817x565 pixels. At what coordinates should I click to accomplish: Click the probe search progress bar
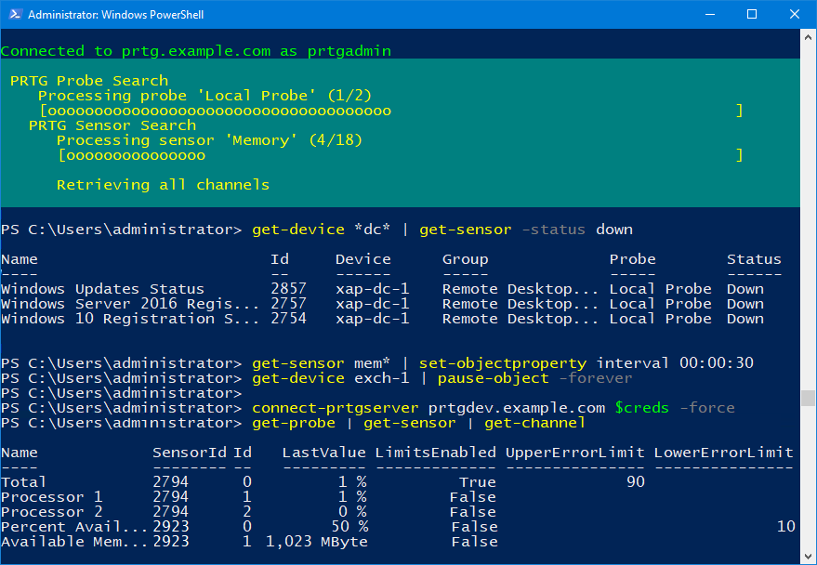(x=391, y=111)
